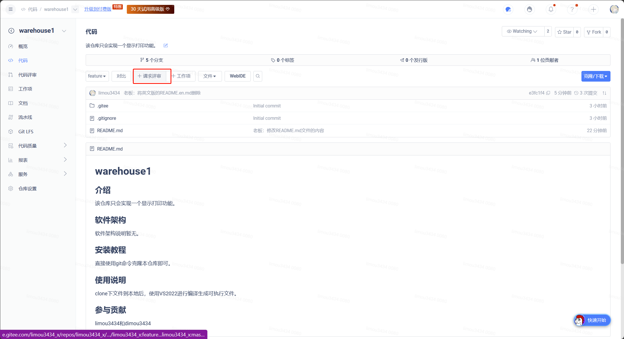624x339 pixels.
Task: Open the 文档 documents section
Action: [23, 103]
